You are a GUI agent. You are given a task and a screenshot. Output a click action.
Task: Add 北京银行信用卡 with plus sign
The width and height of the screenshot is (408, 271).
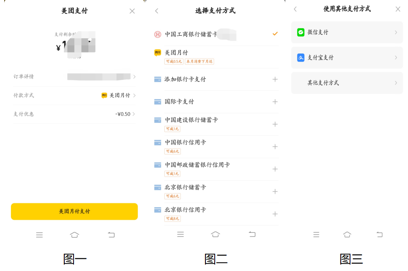275,214
